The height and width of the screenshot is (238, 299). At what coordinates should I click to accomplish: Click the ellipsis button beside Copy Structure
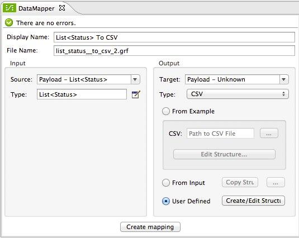(x=276, y=182)
